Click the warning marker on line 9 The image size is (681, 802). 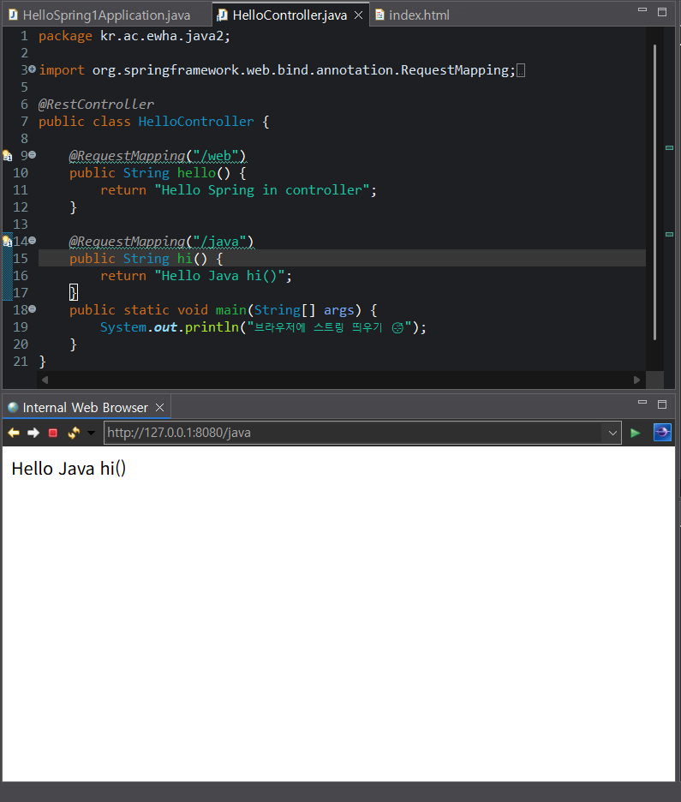tap(7, 155)
